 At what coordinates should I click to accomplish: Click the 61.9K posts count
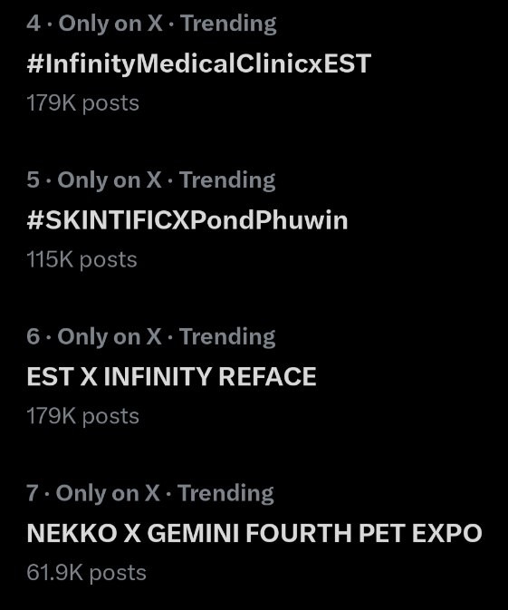[x=86, y=573]
